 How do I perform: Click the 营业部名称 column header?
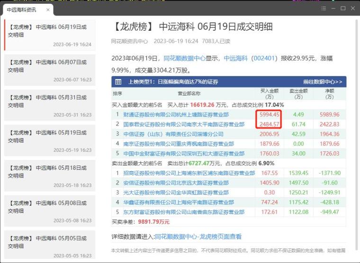tap(189, 94)
